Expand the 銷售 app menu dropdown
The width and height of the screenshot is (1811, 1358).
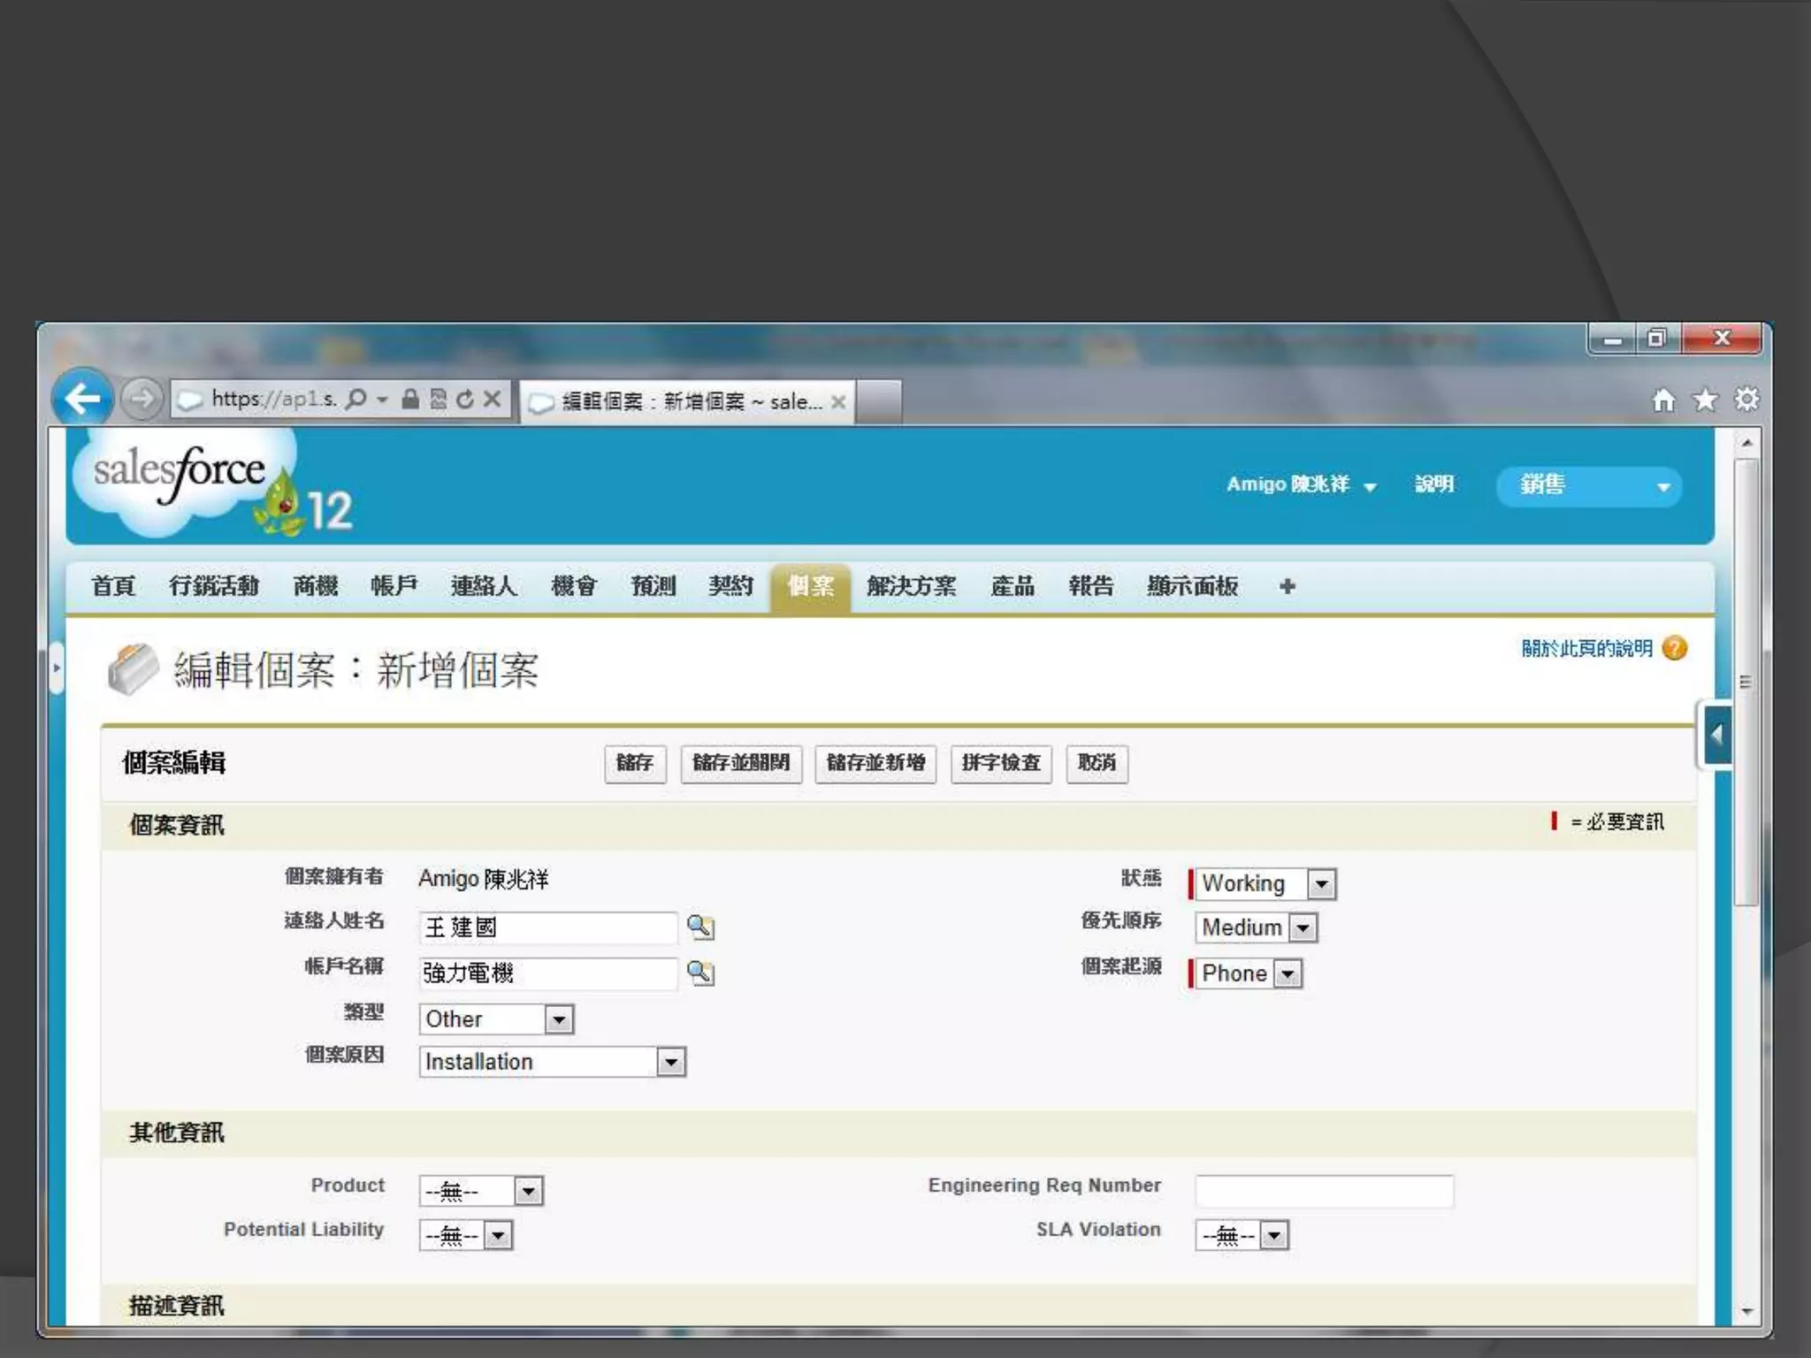click(x=1662, y=486)
